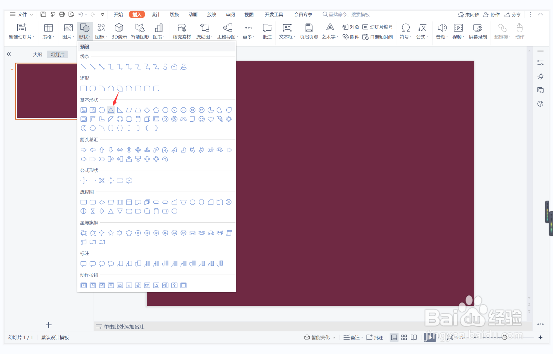Click the 3D演示 toolbar icon
The width and height of the screenshot is (553, 354).
tap(119, 31)
